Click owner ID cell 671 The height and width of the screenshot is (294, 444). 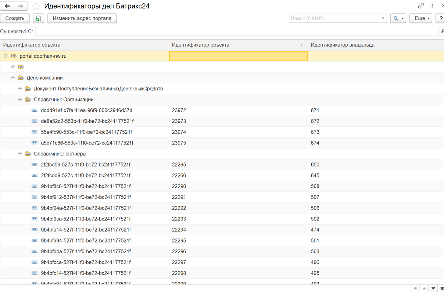point(315,110)
